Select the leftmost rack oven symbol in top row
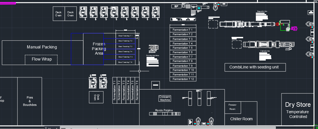Image resolution: width=318 pixels, height=129 pixels. [83, 13]
